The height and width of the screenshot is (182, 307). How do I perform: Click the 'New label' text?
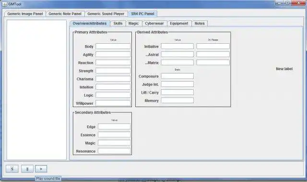coord(284,69)
